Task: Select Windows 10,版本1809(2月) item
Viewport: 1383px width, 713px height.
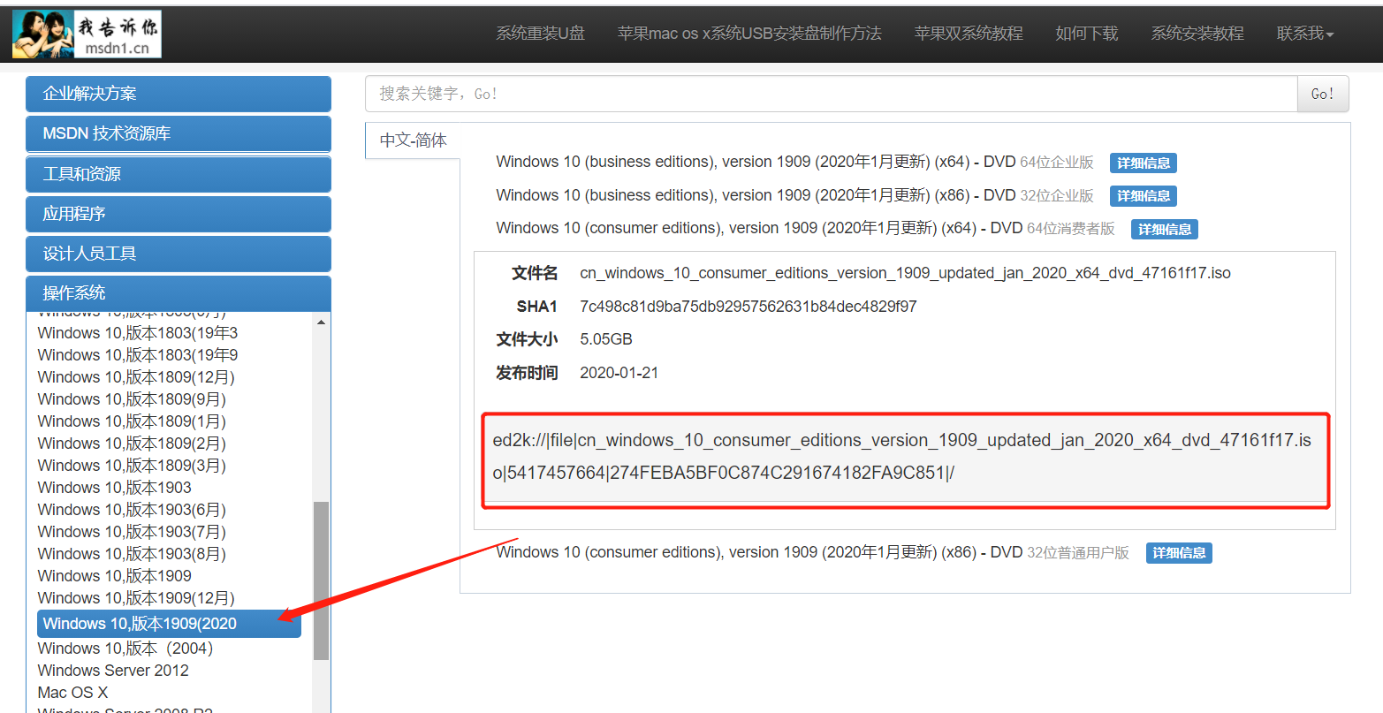Action: pos(132,444)
